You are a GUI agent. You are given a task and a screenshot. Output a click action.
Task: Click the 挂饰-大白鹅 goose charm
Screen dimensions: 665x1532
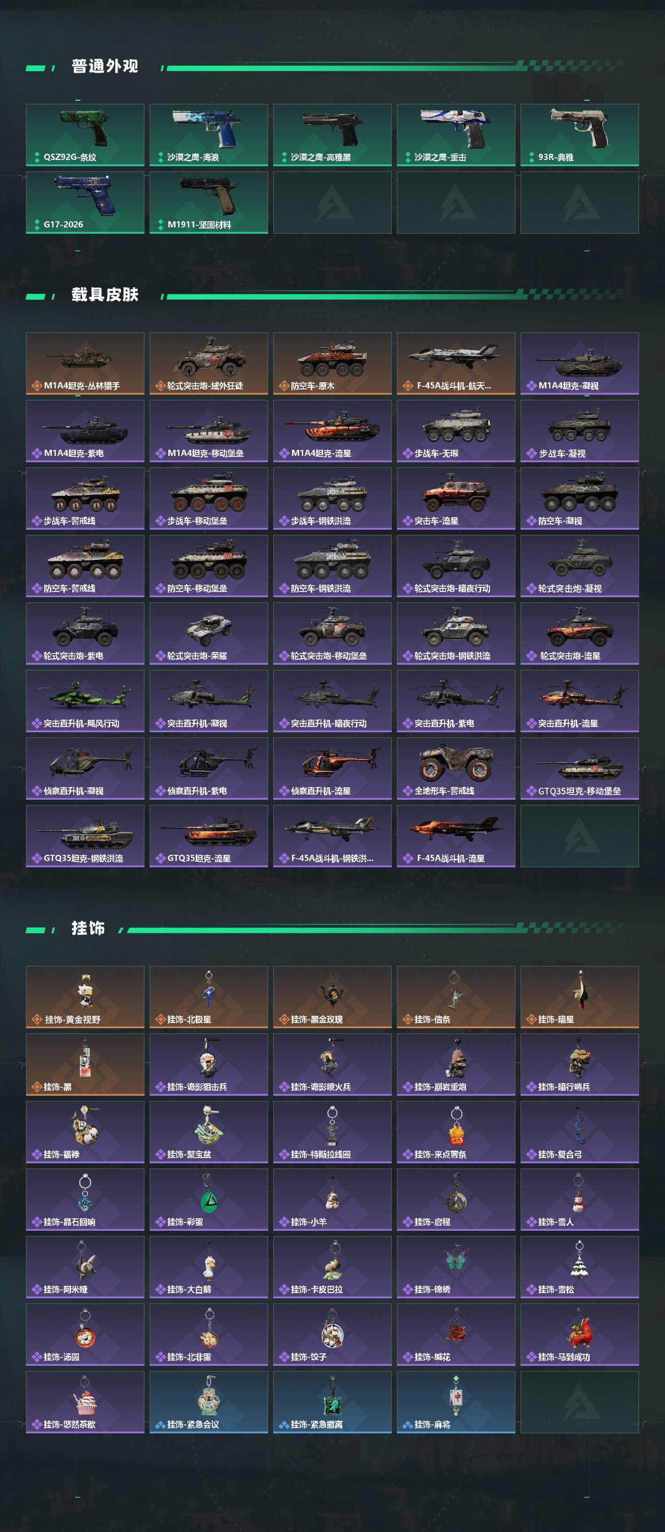pos(209,1267)
